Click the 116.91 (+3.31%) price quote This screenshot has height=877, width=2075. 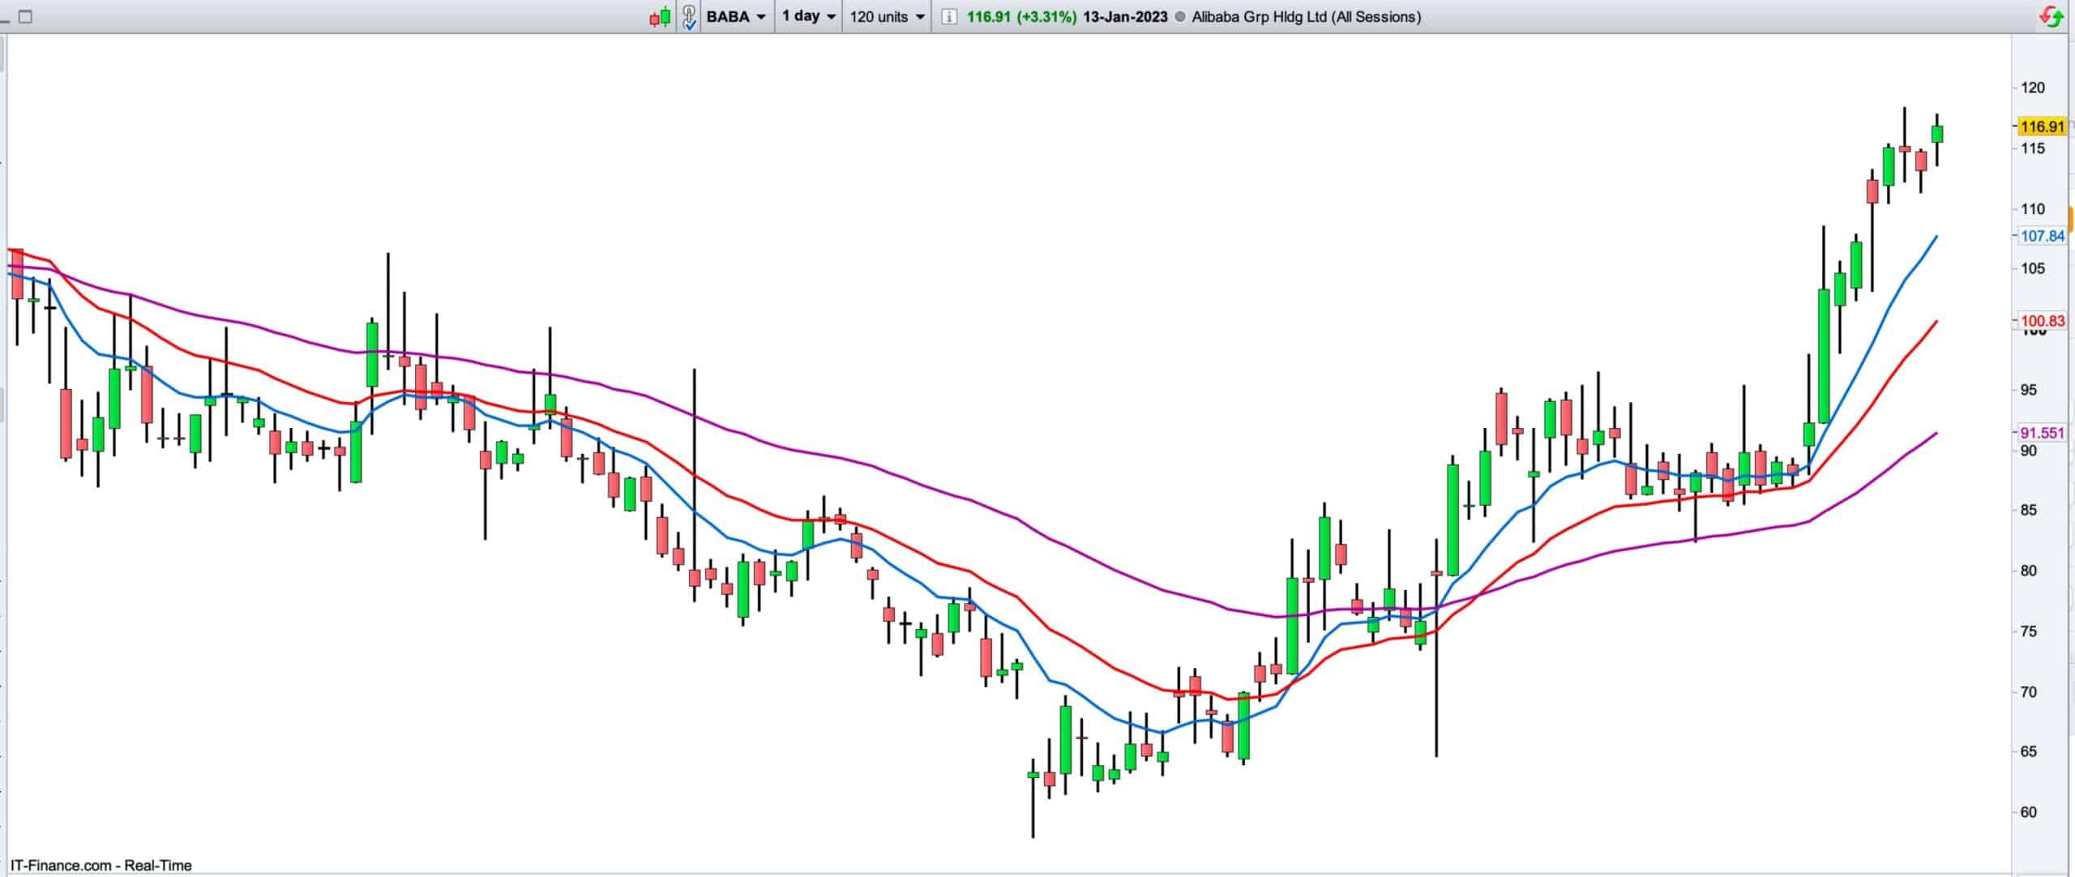coord(1021,16)
